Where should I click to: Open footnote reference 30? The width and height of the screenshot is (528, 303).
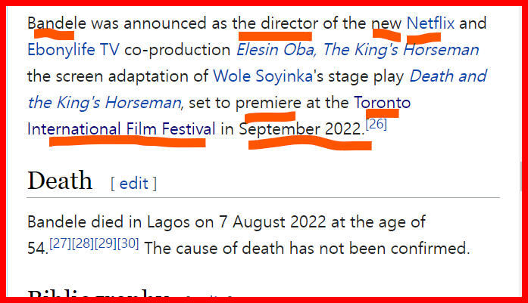[127, 243]
